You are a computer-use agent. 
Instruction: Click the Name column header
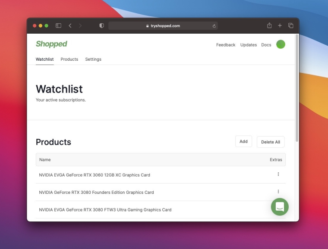(x=45, y=160)
